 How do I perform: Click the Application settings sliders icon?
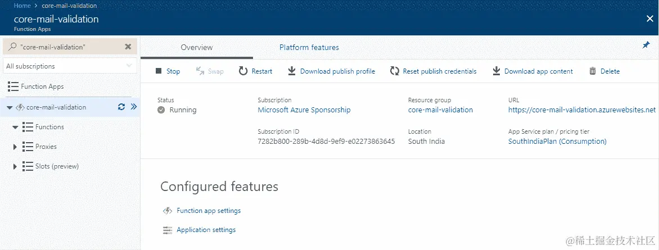coord(167,230)
